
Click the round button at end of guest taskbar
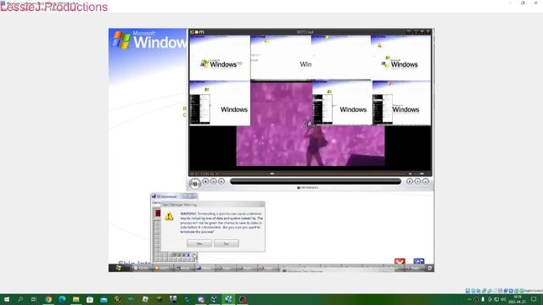coord(430,268)
